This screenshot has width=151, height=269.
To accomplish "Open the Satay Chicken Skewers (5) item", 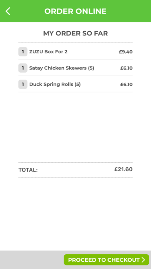I will pos(62,68).
